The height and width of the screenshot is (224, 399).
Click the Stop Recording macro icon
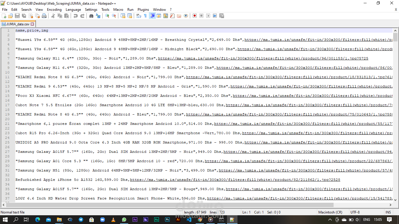(x=202, y=16)
